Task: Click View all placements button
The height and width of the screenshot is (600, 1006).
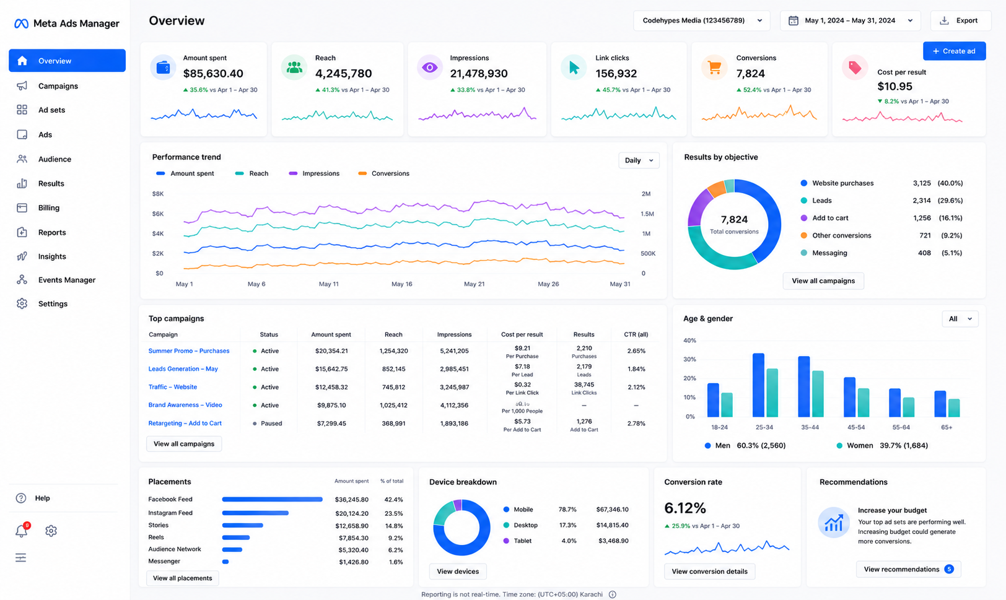Action: [182, 578]
